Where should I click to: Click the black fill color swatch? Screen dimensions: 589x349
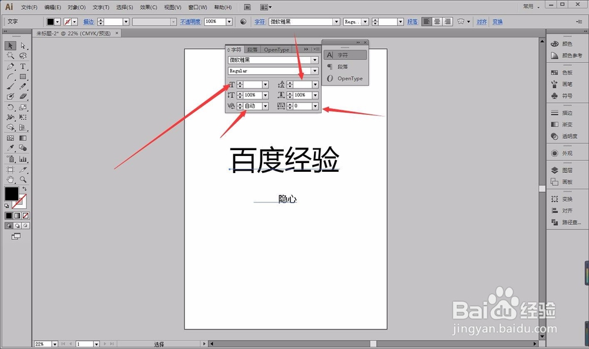pyautogui.click(x=11, y=194)
